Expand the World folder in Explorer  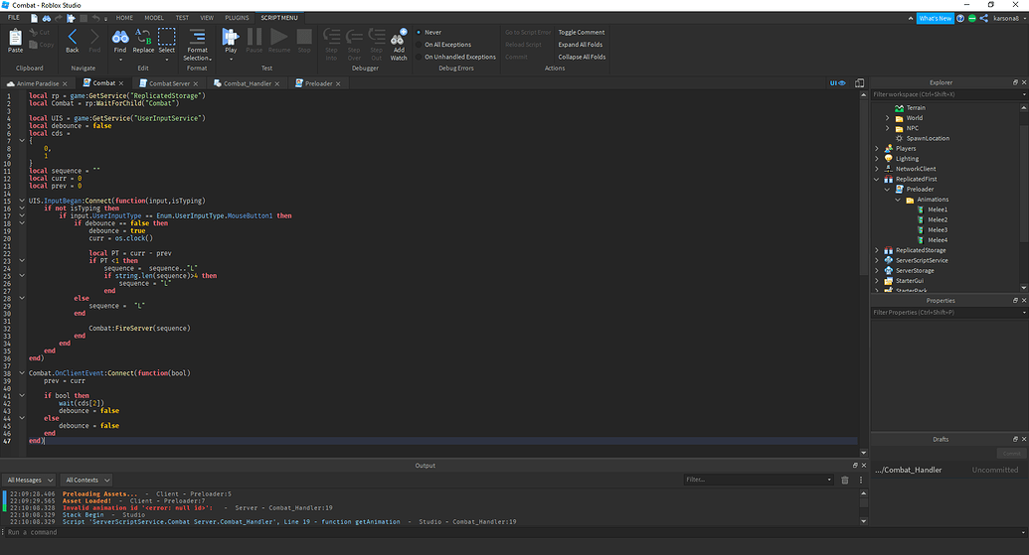pos(887,118)
